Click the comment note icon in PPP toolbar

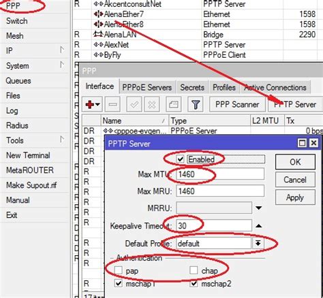[174, 105]
